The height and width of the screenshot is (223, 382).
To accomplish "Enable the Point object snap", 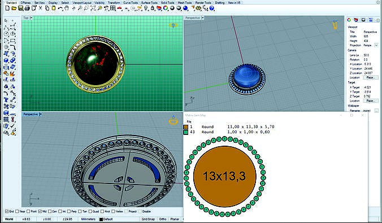I will click(x=28, y=211).
